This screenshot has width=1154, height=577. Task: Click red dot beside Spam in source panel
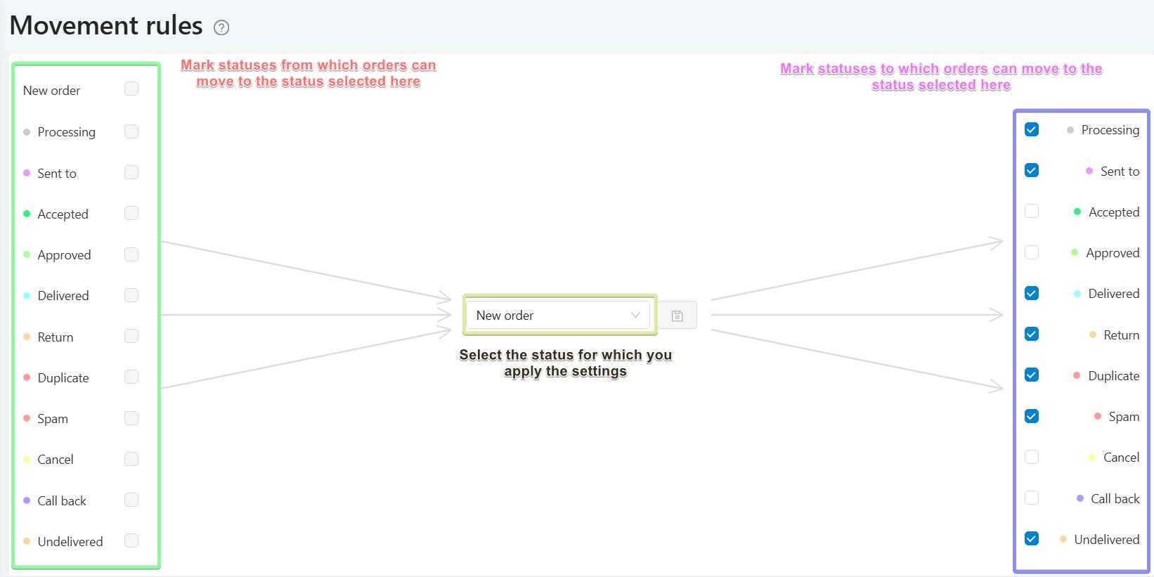tap(27, 418)
